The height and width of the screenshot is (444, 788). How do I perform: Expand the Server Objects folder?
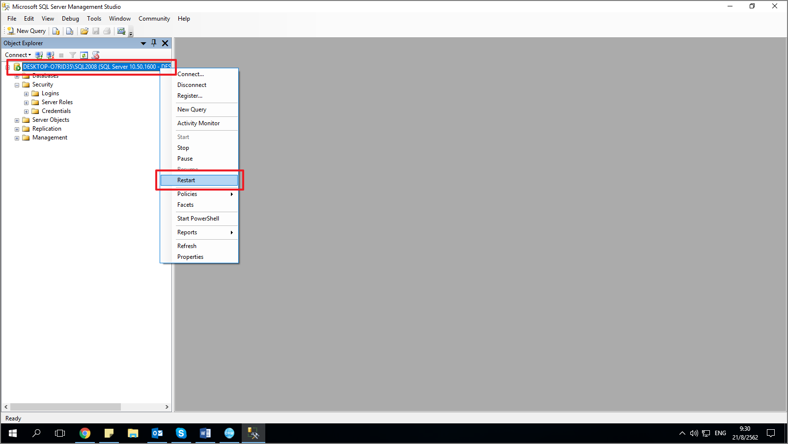[x=17, y=120]
